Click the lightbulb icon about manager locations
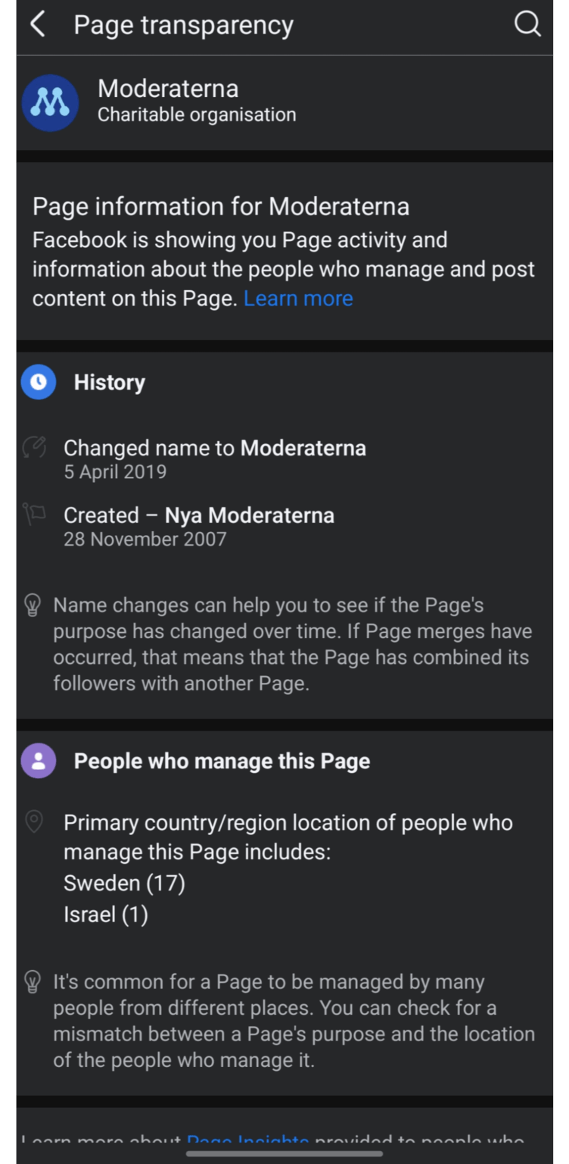This screenshot has height=1164, width=569. 32,981
